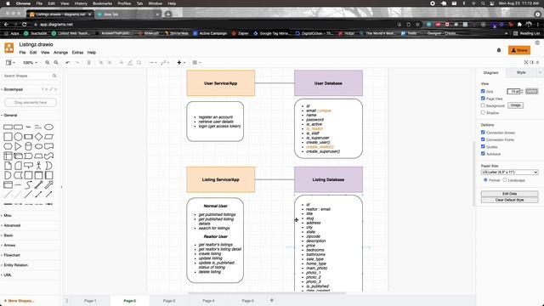Enable the Shadow checkbox
Viewport: 544px width, 306px height.
[x=483, y=112]
